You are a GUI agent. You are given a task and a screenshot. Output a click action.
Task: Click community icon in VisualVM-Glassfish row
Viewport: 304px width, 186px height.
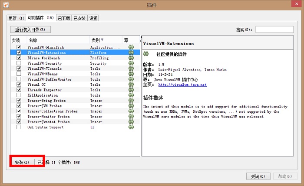tap(131, 47)
